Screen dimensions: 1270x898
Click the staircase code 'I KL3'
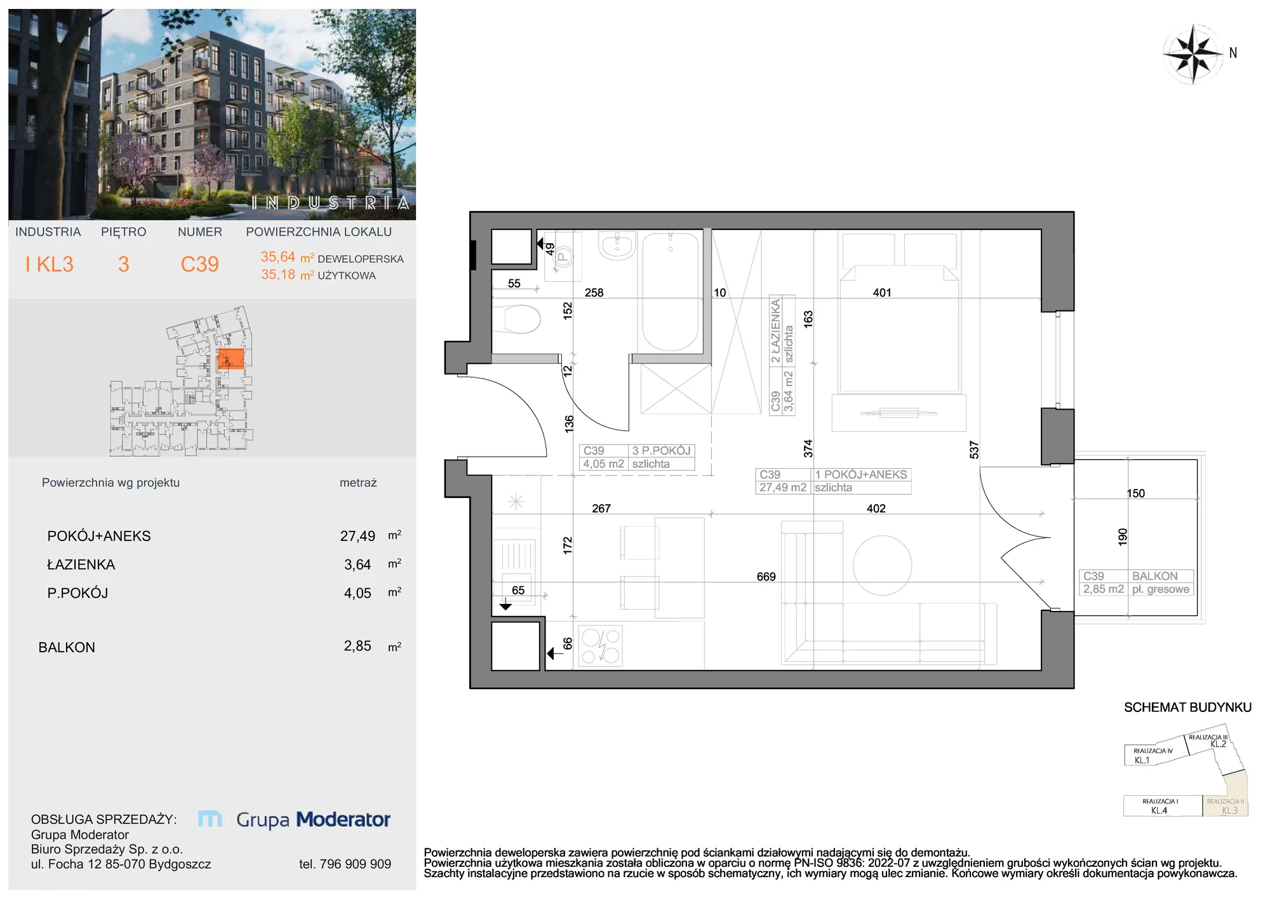pos(50,264)
